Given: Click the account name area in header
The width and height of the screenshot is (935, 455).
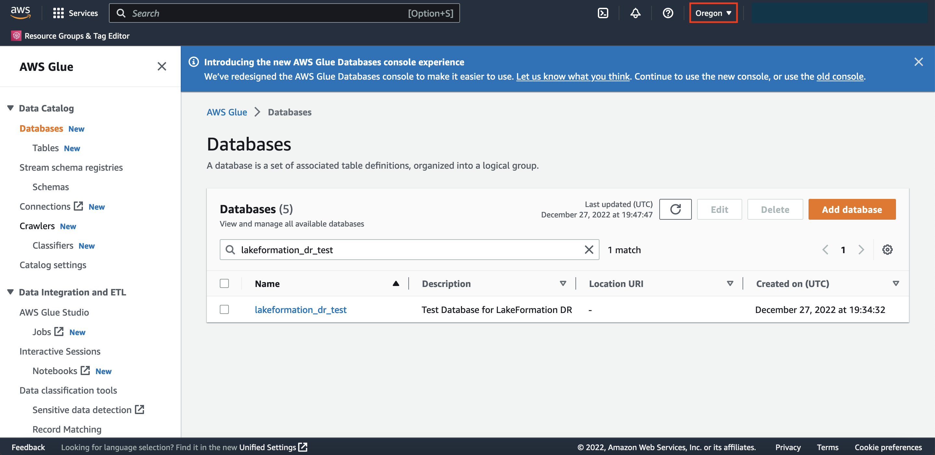Looking at the screenshot, I should (x=839, y=13).
